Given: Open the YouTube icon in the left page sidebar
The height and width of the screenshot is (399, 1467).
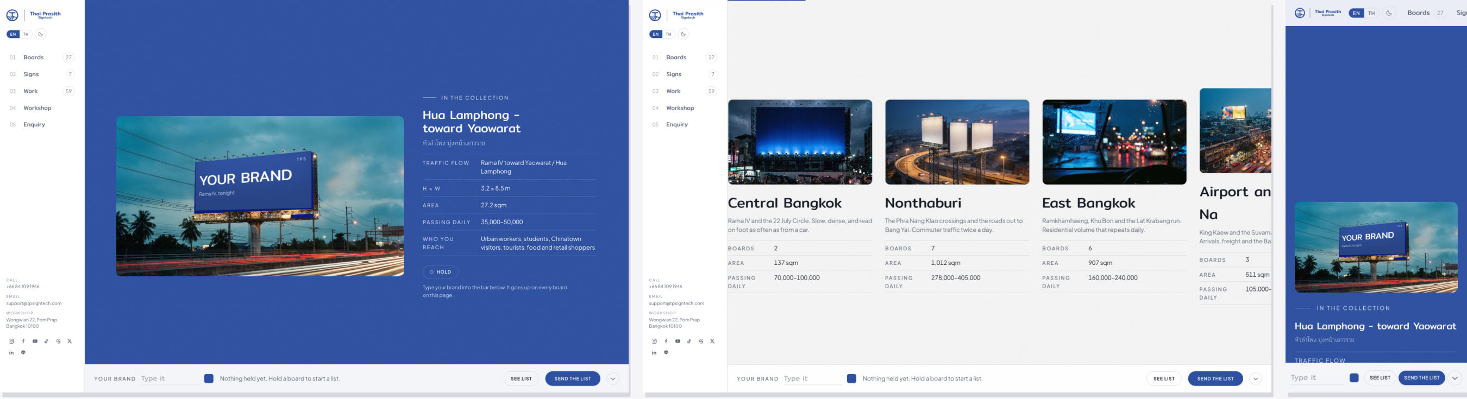Looking at the screenshot, I should 35,341.
